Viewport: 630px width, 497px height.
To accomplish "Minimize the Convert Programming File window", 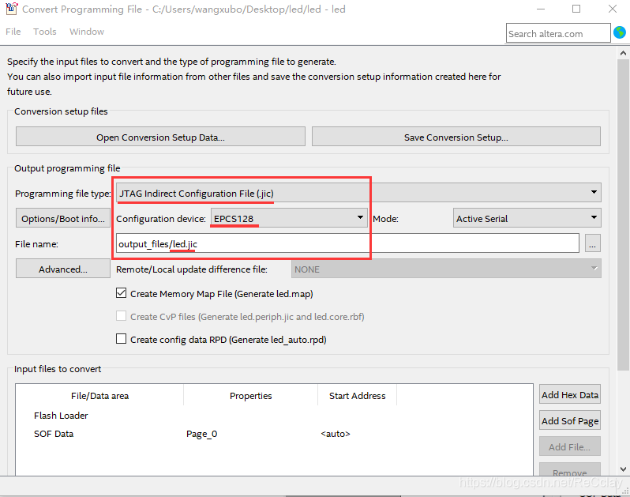I will [x=541, y=9].
